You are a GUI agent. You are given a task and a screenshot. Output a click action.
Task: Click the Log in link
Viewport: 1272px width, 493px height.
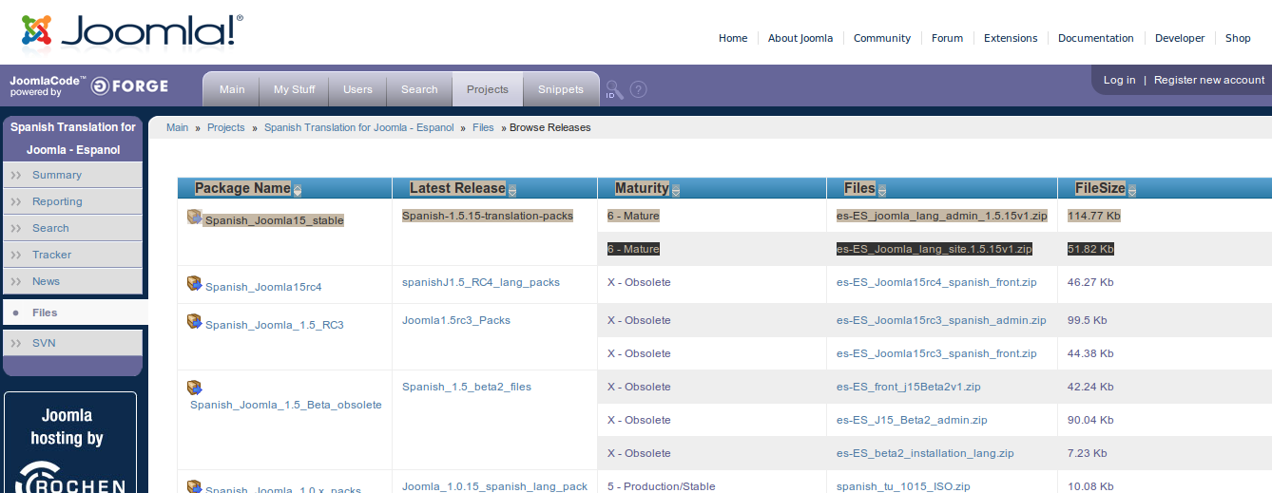point(1119,80)
